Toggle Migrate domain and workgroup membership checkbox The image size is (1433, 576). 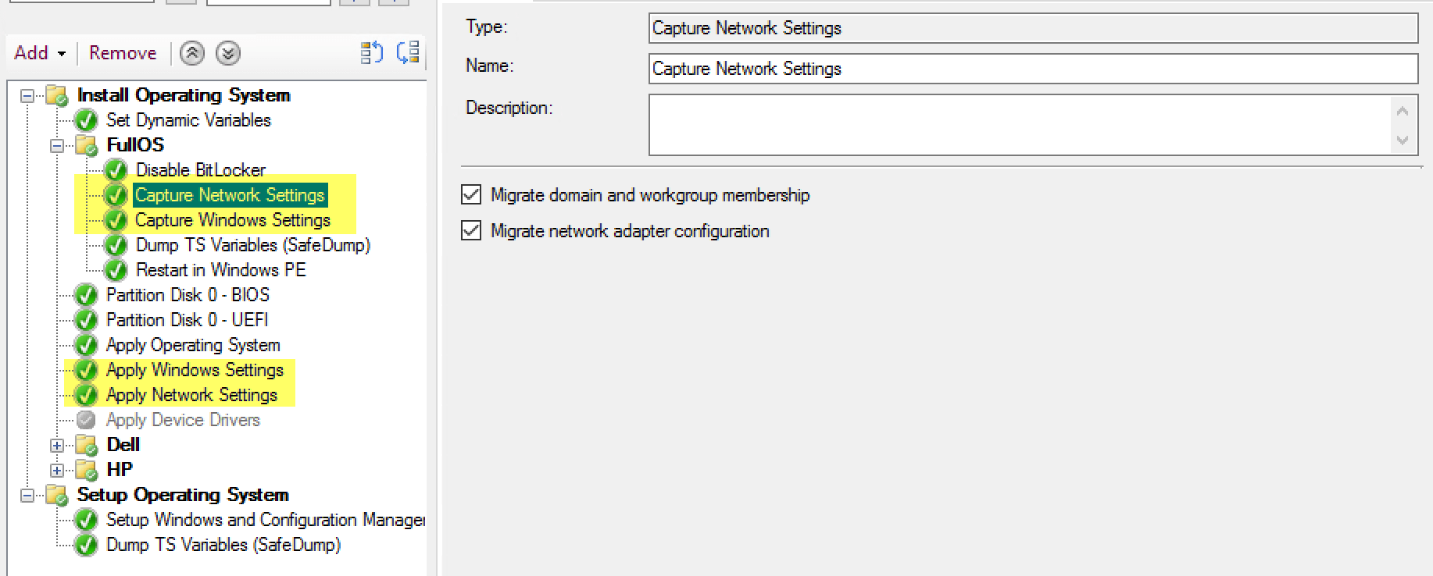pos(471,195)
